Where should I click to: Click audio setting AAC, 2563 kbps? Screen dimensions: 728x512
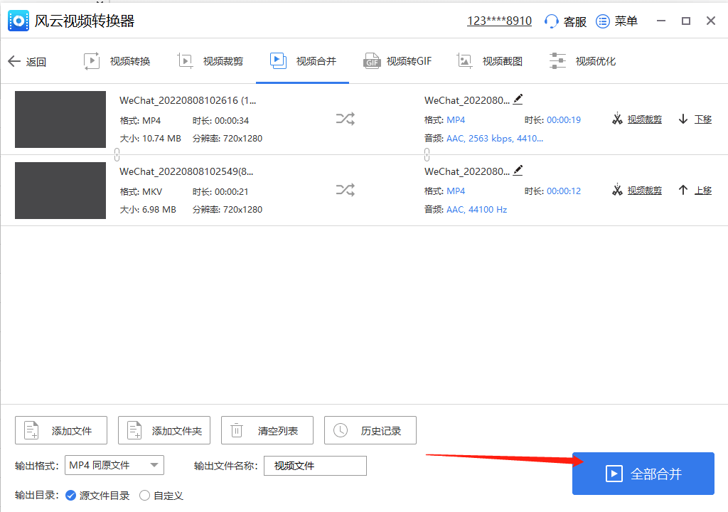pyautogui.click(x=495, y=139)
